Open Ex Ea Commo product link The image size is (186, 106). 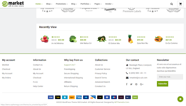click(x=171, y=43)
